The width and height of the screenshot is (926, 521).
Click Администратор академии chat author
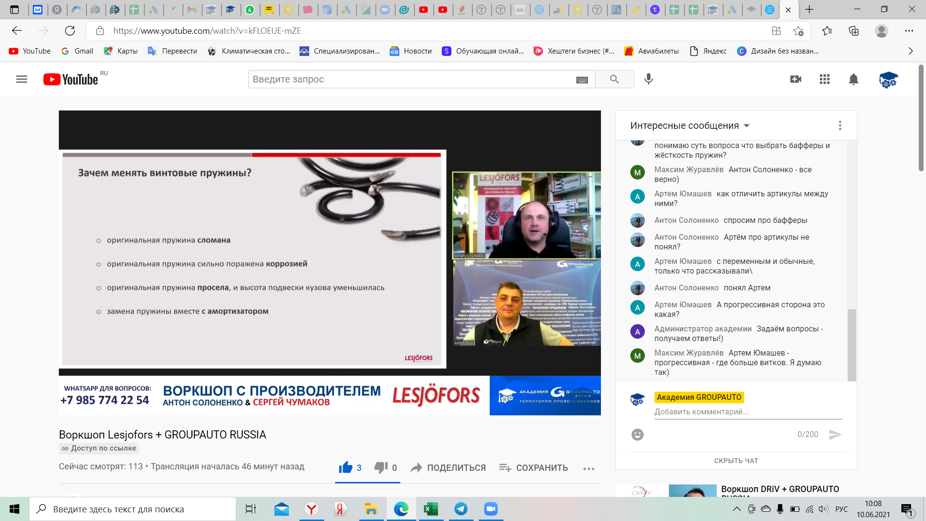[x=703, y=329]
